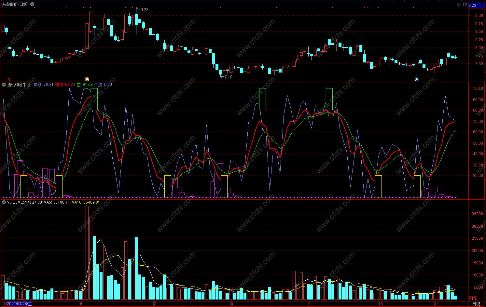Select the 牛股: 0.00 indicator value
The image size is (486, 307).
coord(103,85)
